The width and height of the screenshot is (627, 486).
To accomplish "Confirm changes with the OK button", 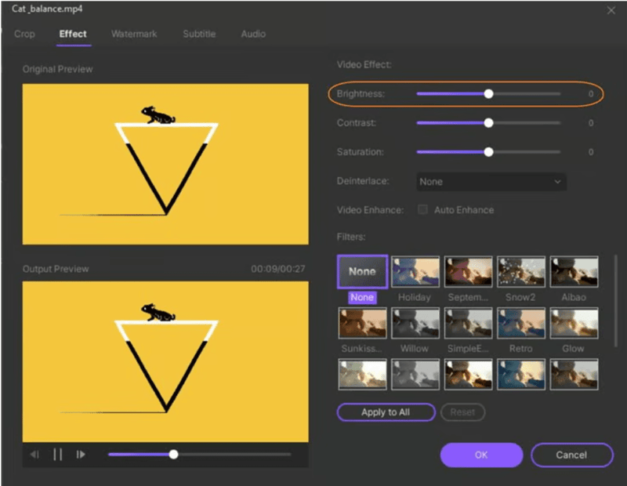I will pos(480,455).
